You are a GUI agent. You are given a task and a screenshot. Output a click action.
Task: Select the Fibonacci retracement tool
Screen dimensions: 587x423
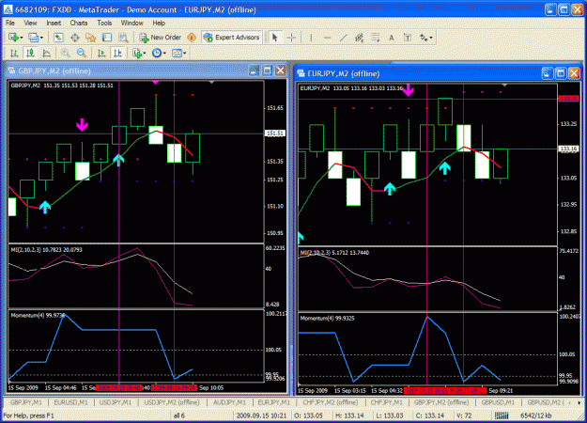click(375, 38)
